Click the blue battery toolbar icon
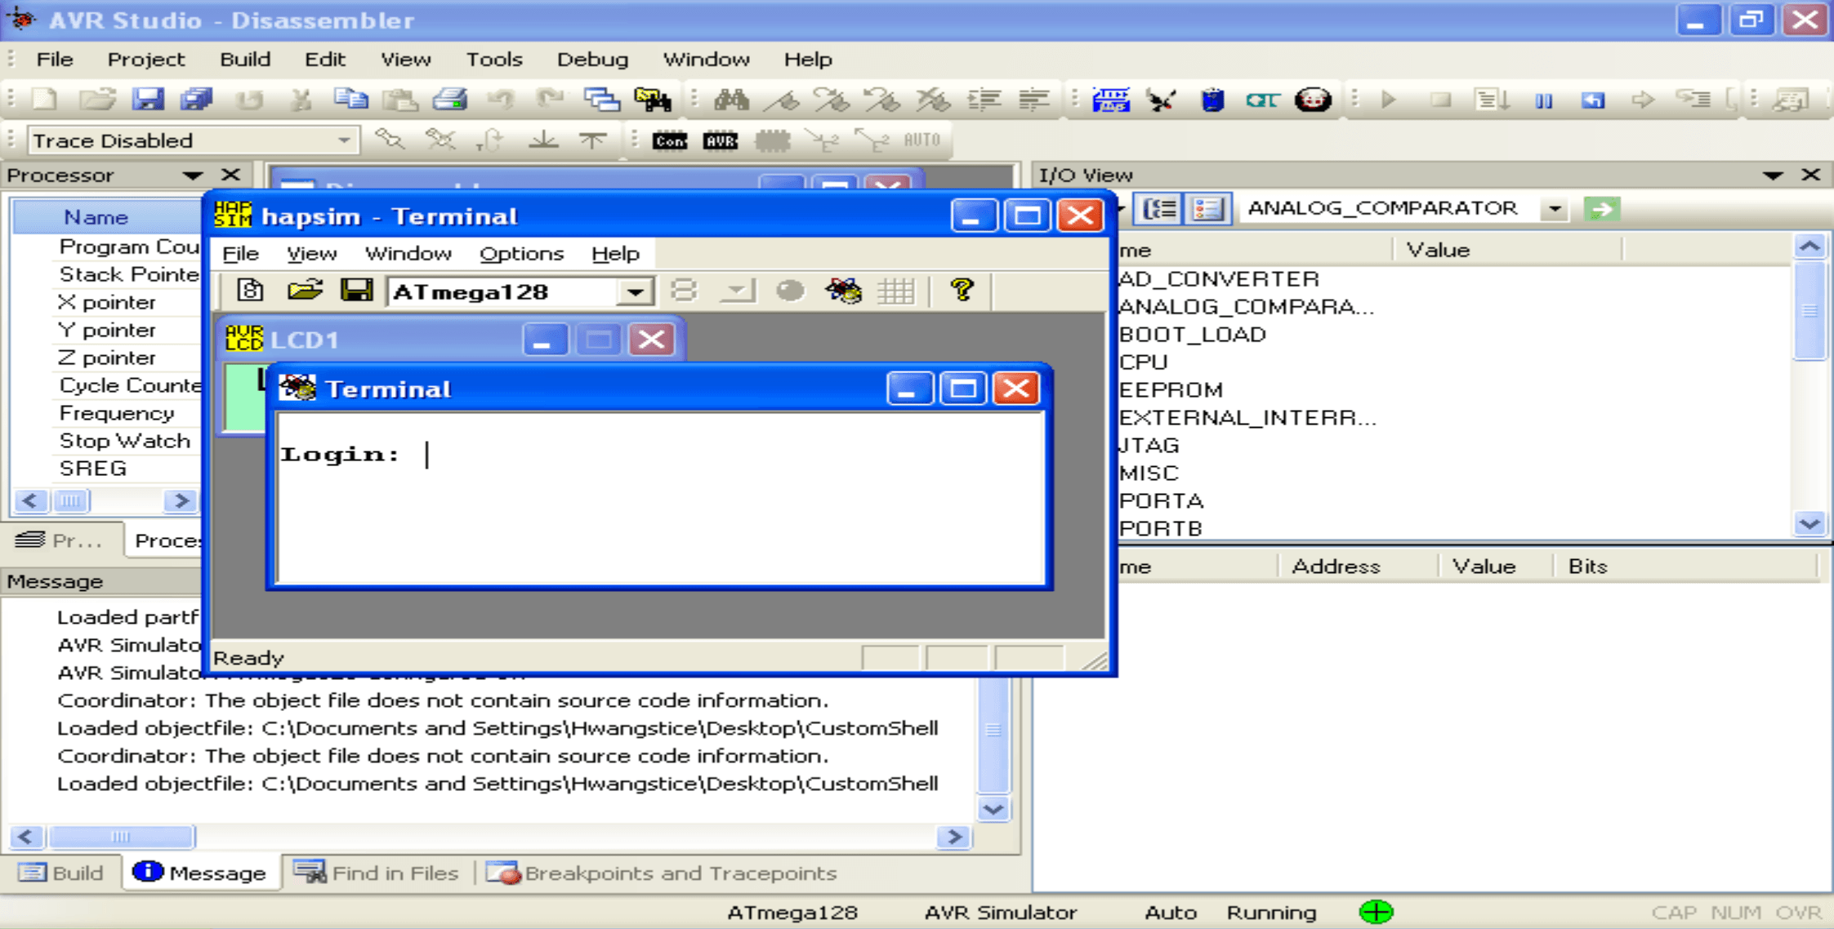 [1212, 100]
